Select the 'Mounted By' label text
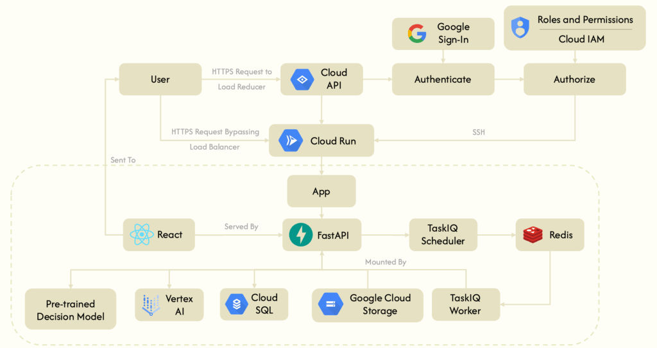The height and width of the screenshot is (348, 657). pyautogui.click(x=386, y=262)
